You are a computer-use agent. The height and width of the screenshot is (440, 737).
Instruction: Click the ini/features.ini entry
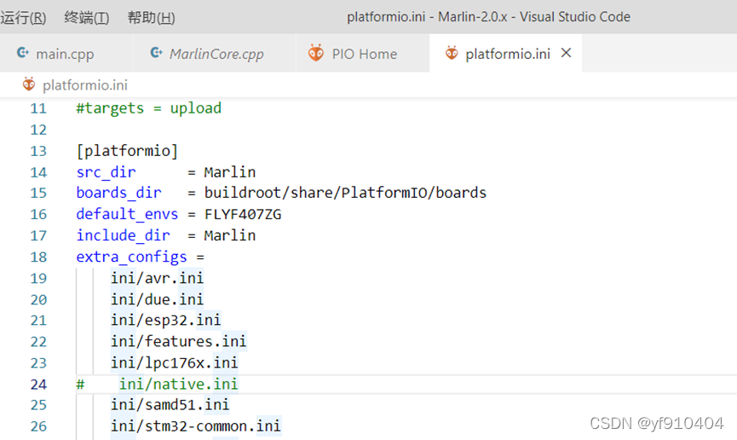178,341
